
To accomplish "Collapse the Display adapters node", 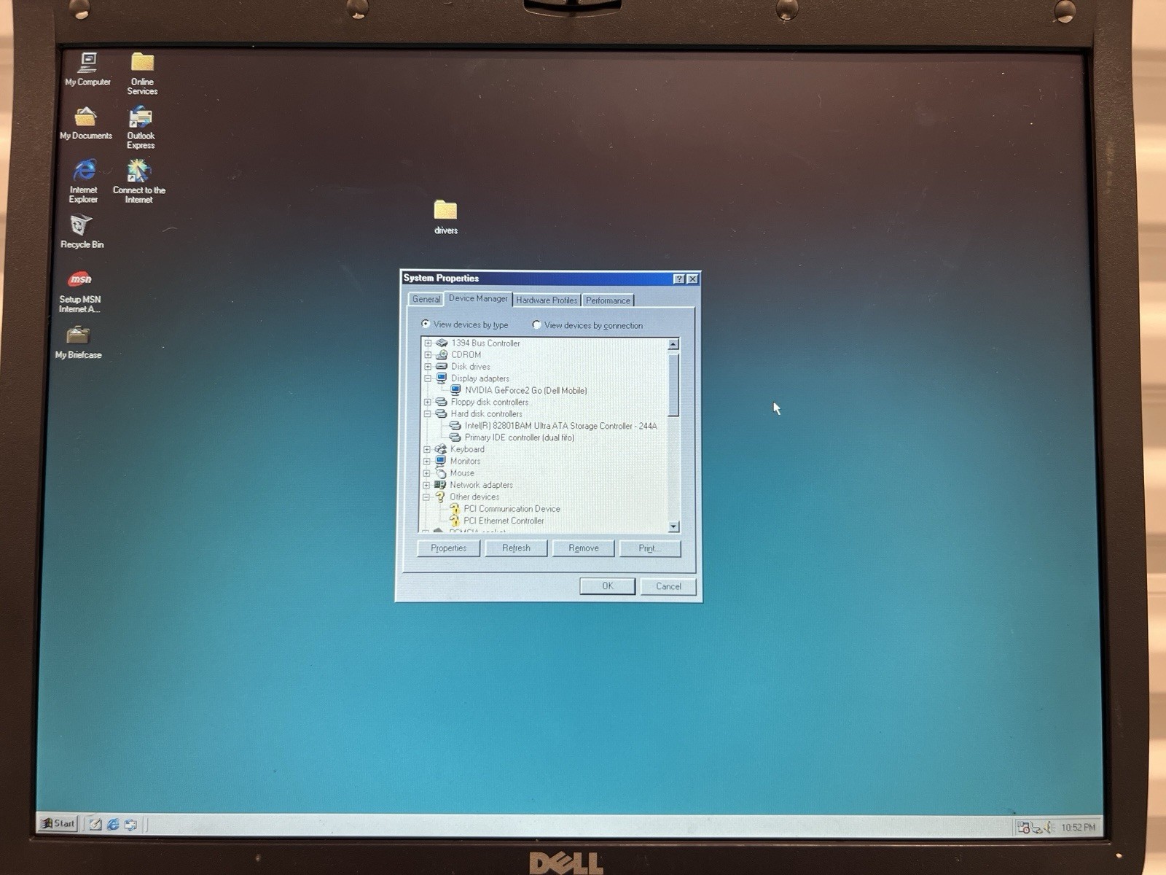I will 429,378.
